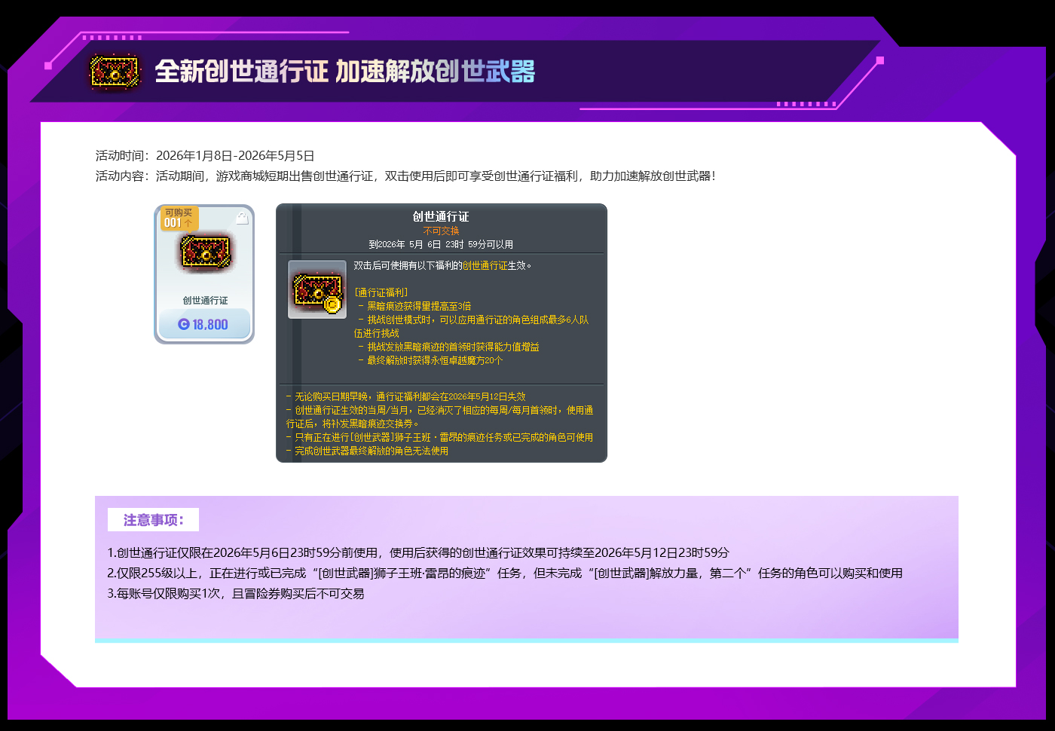This screenshot has height=731, width=1055.
Task: Click the pass item image on shop card
Action: click(x=204, y=252)
